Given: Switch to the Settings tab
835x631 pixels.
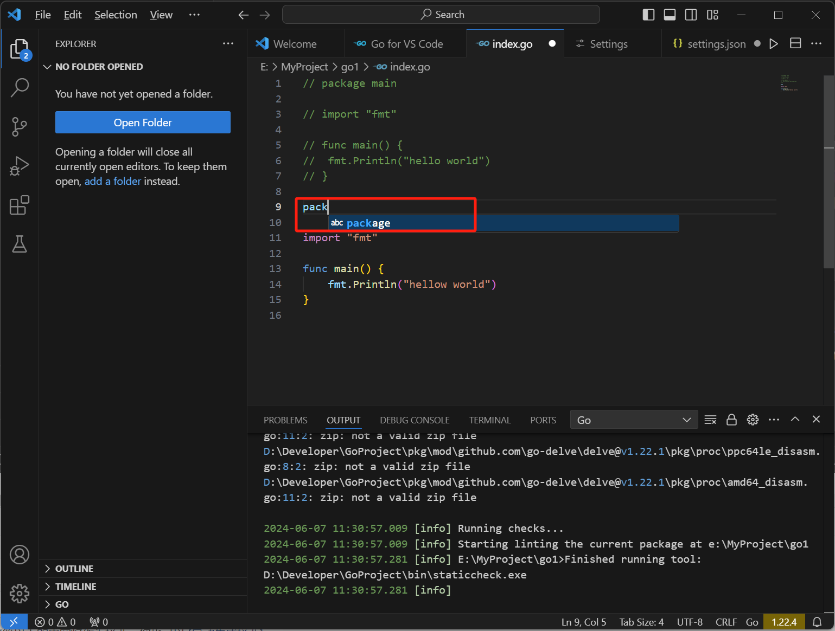Looking at the screenshot, I should click(x=613, y=44).
